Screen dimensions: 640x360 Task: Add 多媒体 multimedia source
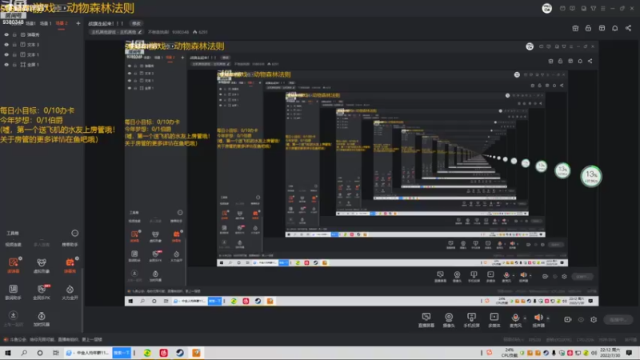pyautogui.click(x=494, y=319)
